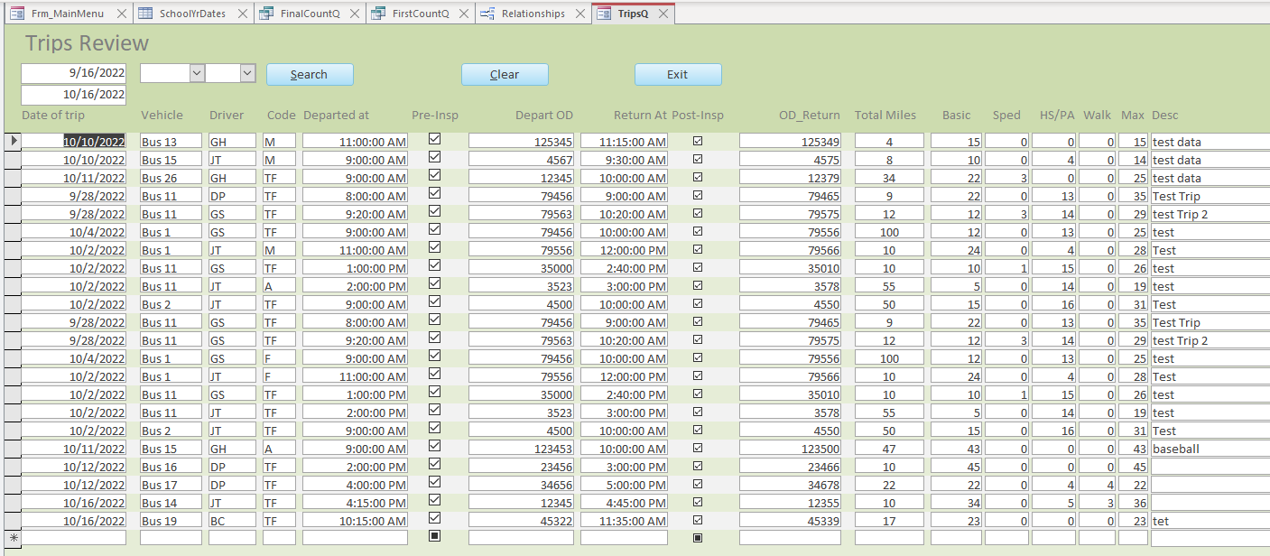1270x556 pixels.
Task: Open the combo box dropdown above the Driver column
Action: 248,73
